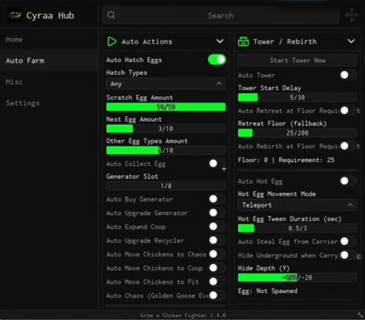Click the Search input field
This screenshot has width=365, height=320.
tap(220, 15)
